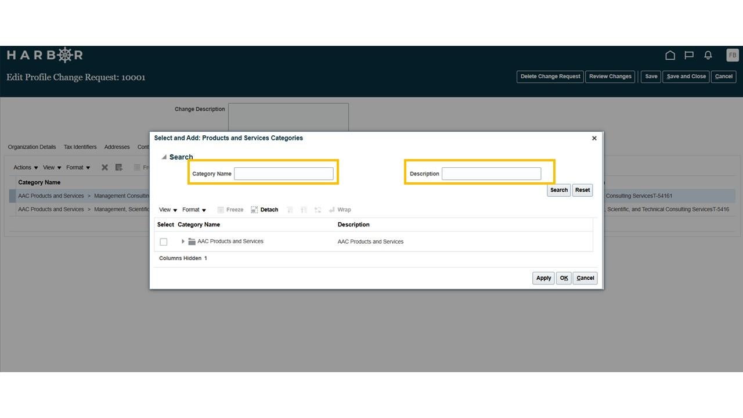The width and height of the screenshot is (743, 418).
Task: Click the Wrap toolbar item in dialog
Action: click(340, 210)
